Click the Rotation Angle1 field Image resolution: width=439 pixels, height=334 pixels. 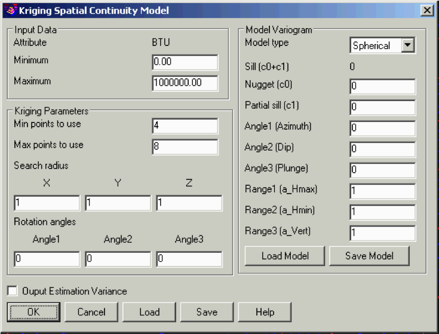[47, 259]
